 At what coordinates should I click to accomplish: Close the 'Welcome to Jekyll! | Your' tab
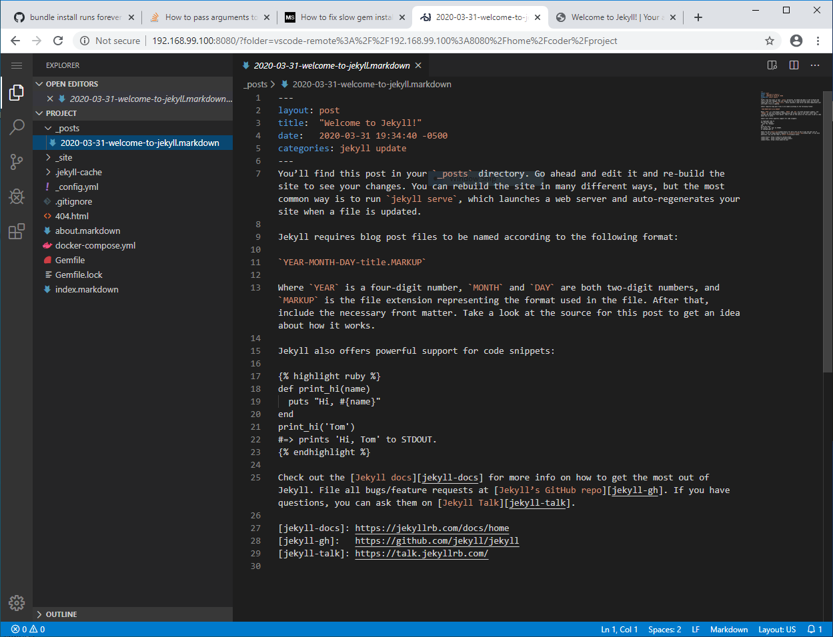coord(672,17)
